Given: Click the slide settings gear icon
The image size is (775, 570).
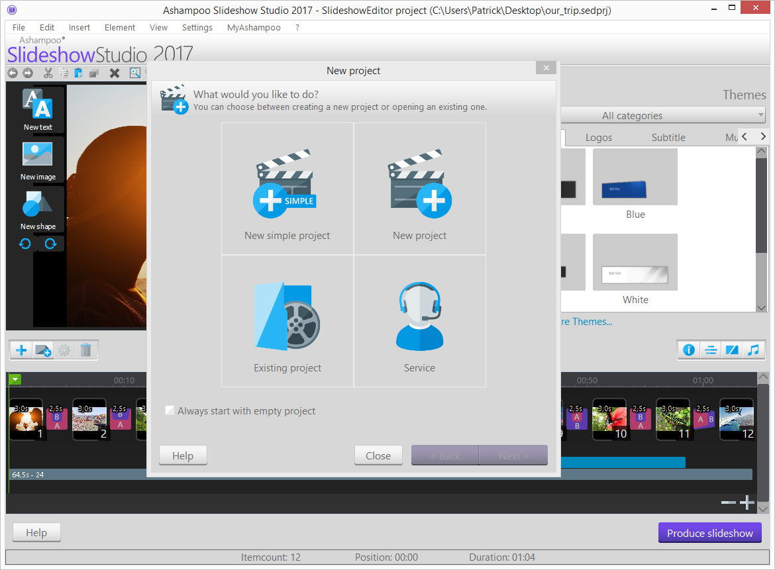Looking at the screenshot, I should coord(64,350).
